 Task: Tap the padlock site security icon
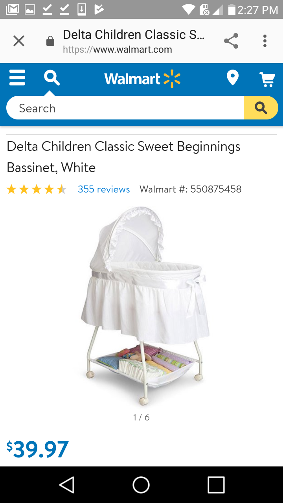point(50,41)
